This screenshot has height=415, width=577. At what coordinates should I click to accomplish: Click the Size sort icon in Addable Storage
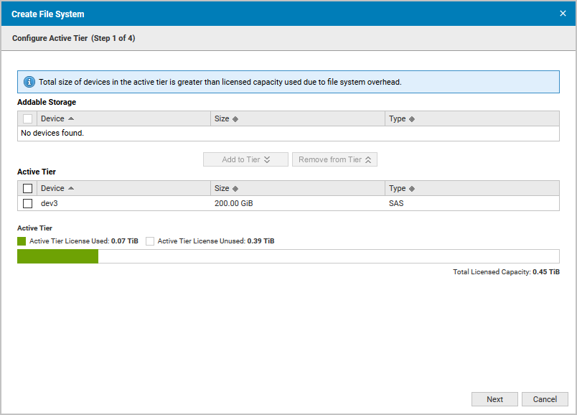click(x=237, y=118)
